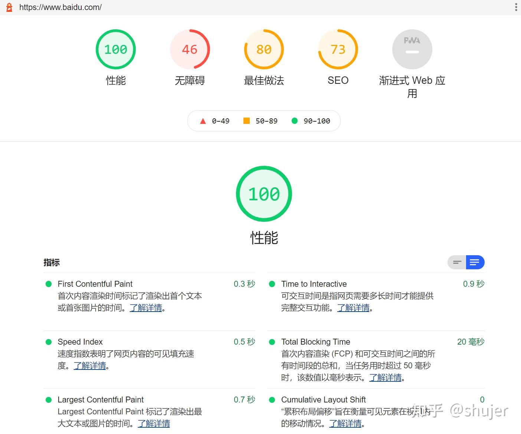Click the URL https://www.baidu.com/
521x434 pixels.
pyautogui.click(x=61, y=7)
